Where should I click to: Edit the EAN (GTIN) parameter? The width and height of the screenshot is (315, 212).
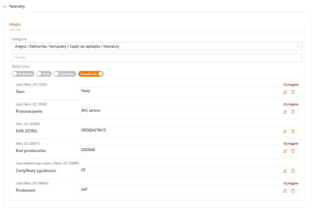click(285, 131)
